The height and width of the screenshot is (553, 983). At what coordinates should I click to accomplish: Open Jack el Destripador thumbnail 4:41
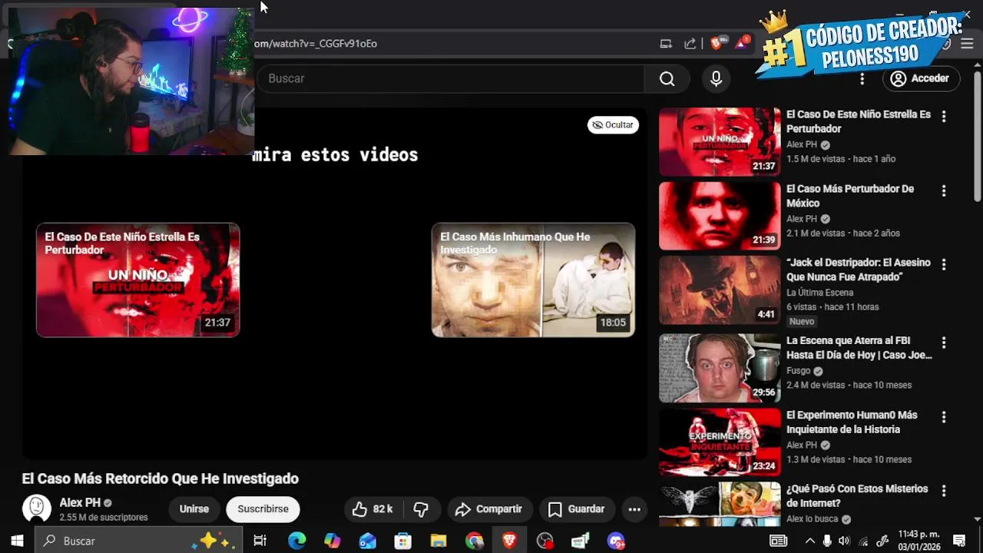[x=720, y=290]
